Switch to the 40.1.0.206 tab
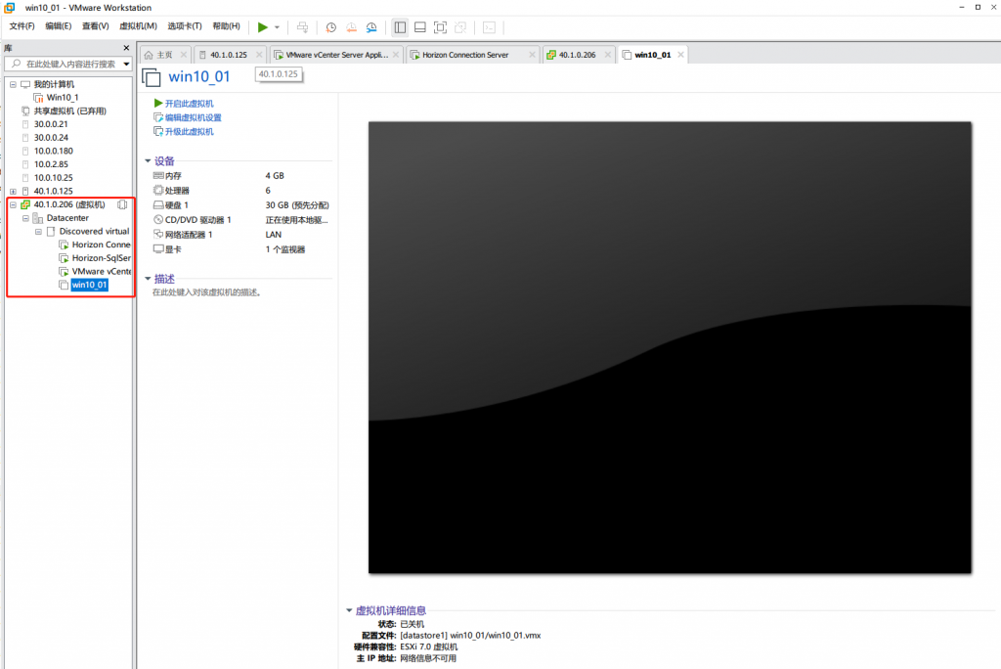Screen dimensions: 1001x669 click(577, 55)
